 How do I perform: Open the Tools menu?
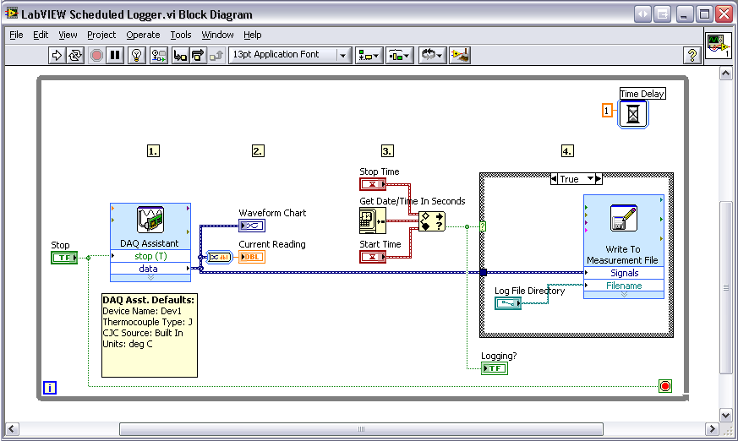(181, 35)
